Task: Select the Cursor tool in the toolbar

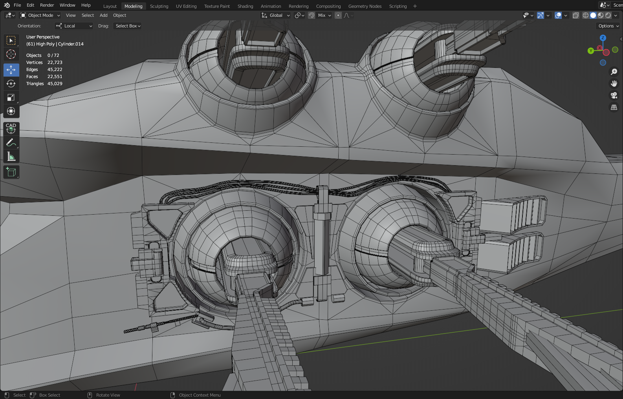Action: click(x=11, y=54)
